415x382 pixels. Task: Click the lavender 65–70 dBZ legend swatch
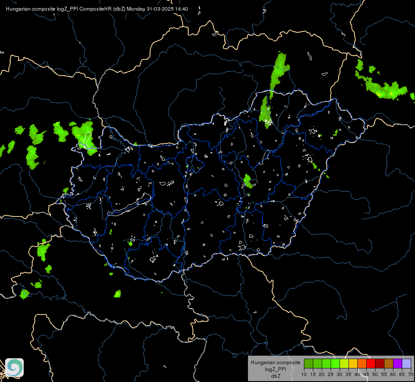407,363
